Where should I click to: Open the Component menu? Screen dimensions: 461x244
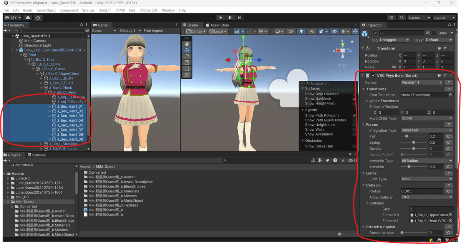[x=69, y=10]
